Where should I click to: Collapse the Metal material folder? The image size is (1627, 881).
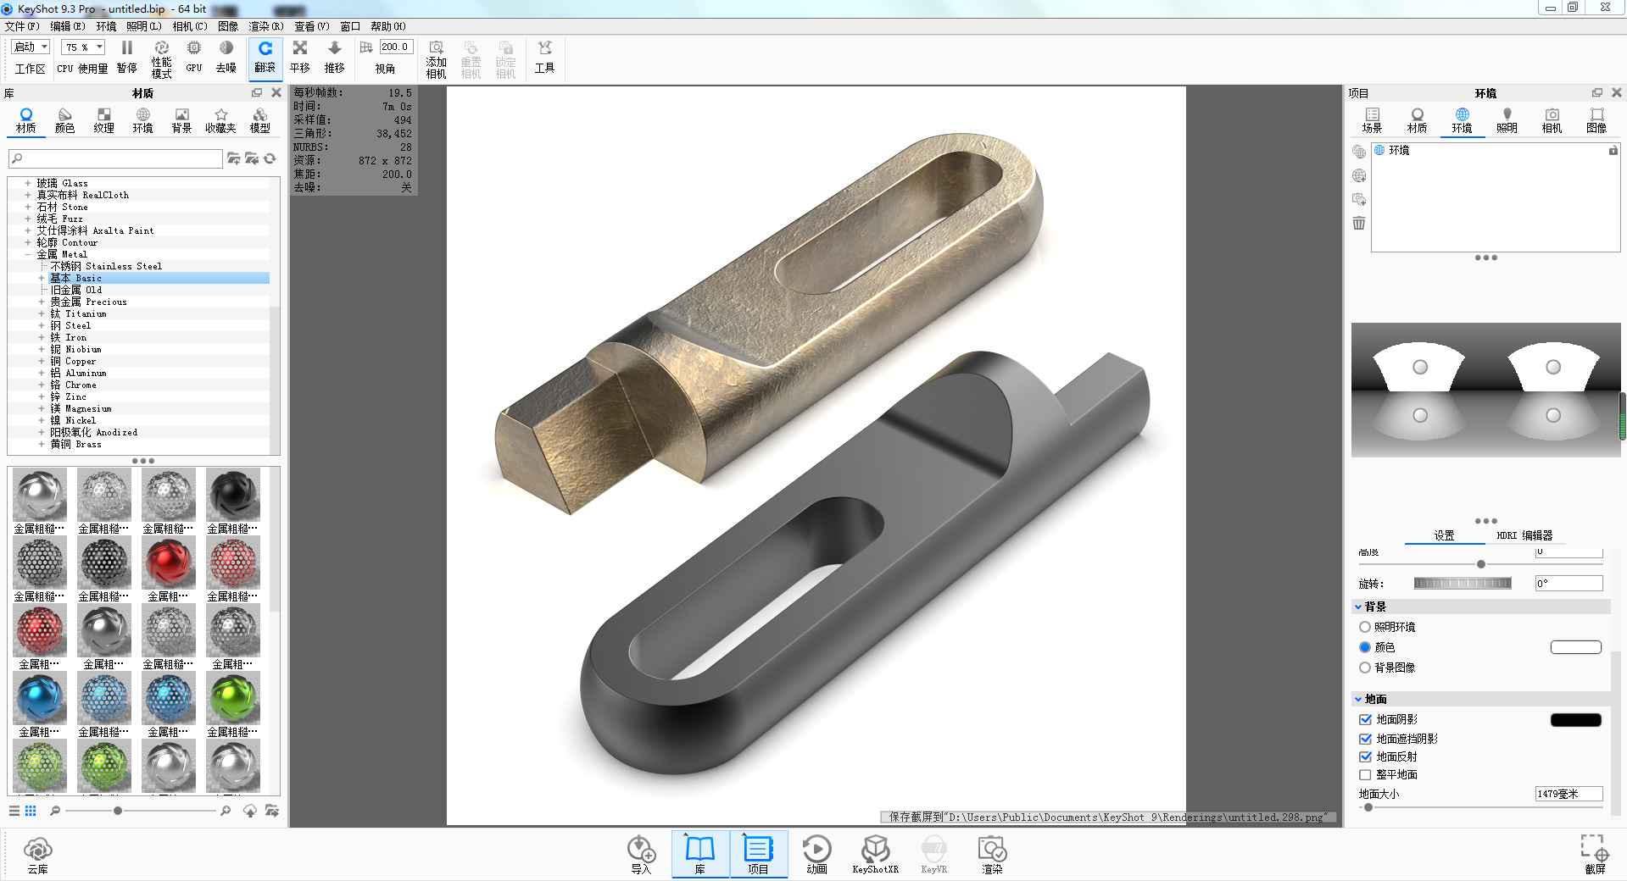28,254
